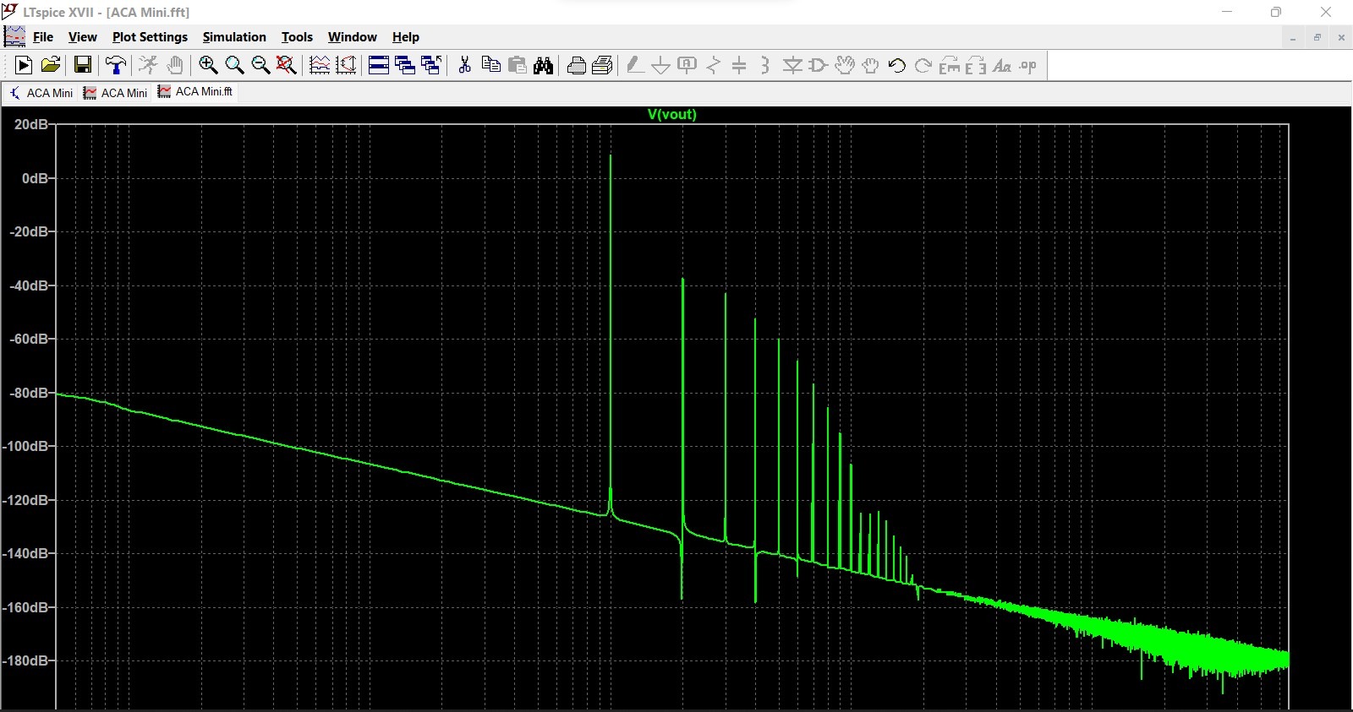
Task: Click the 20dB axis label
Action: coord(31,124)
